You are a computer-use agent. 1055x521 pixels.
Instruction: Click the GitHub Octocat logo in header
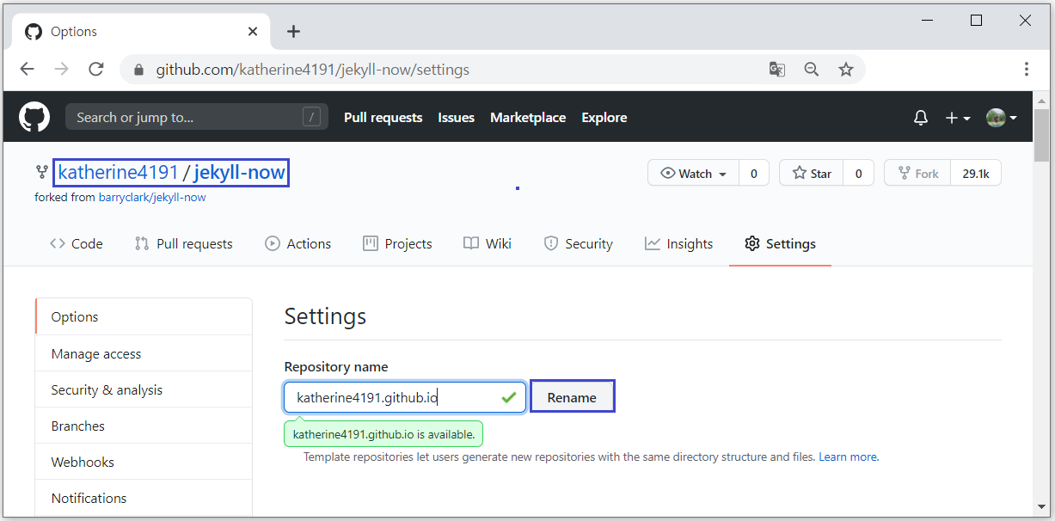coord(34,117)
